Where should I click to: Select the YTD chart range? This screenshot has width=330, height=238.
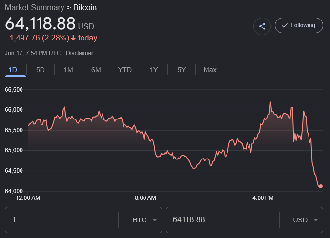click(125, 70)
